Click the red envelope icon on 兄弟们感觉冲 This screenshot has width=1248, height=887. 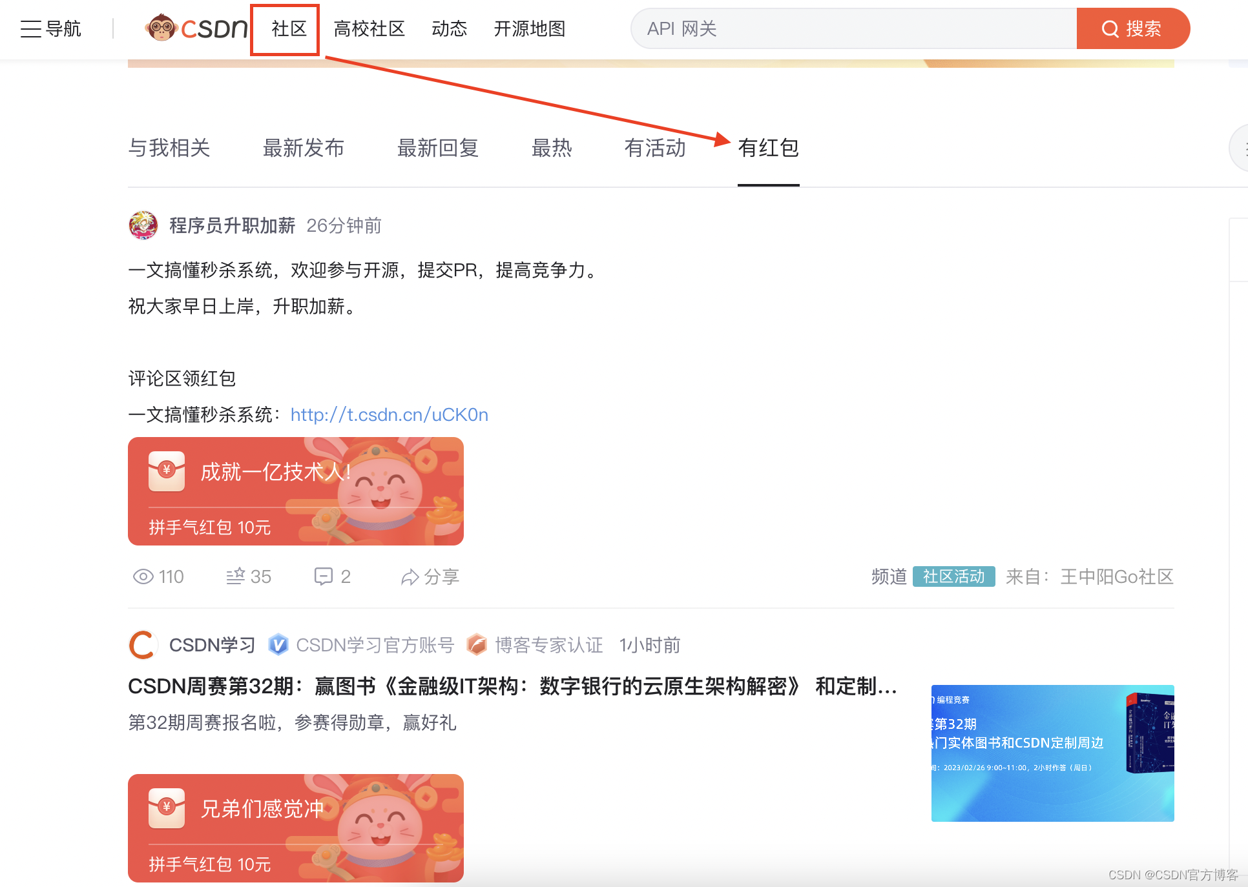[x=167, y=808]
